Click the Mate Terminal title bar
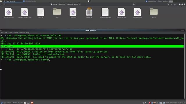 point(91,30)
